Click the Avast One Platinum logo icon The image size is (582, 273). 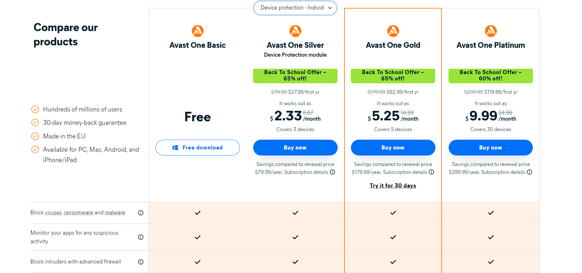pos(491,31)
